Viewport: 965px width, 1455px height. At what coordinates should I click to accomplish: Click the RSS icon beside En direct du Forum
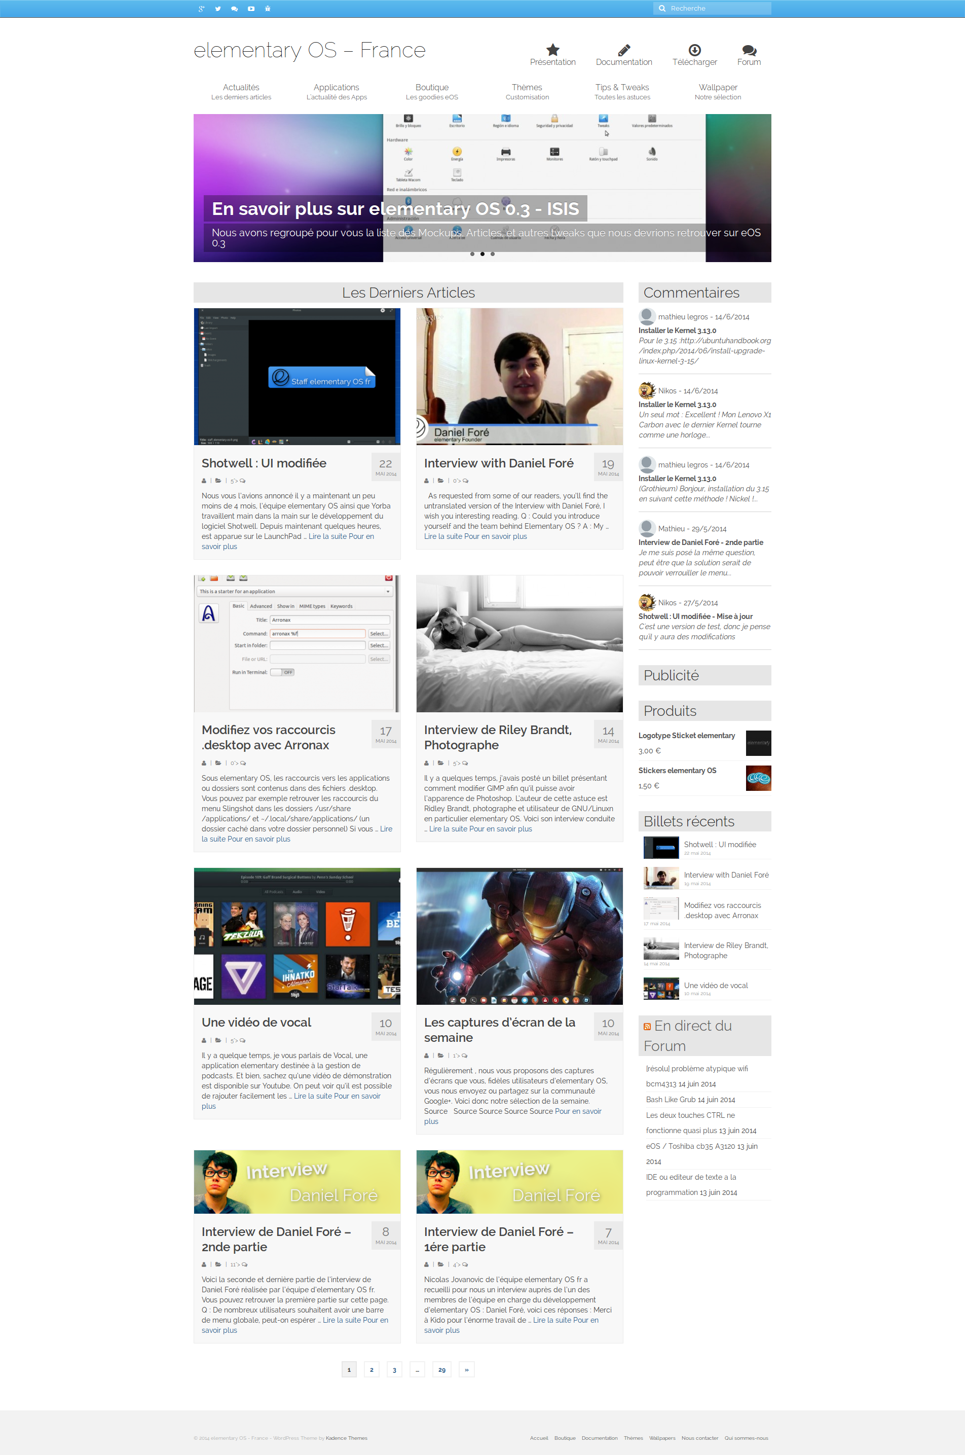point(647,1027)
